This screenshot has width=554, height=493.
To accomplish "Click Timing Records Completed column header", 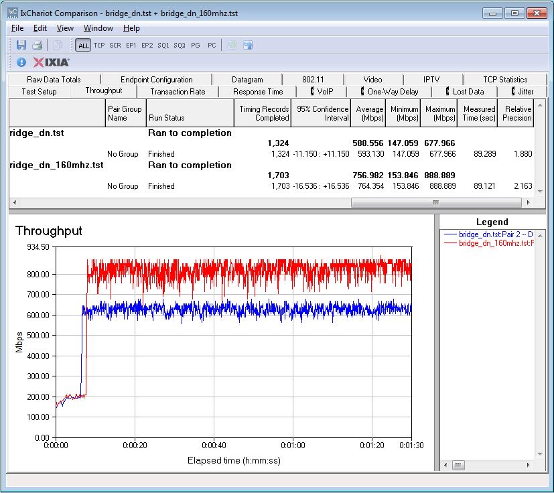I will (263, 113).
